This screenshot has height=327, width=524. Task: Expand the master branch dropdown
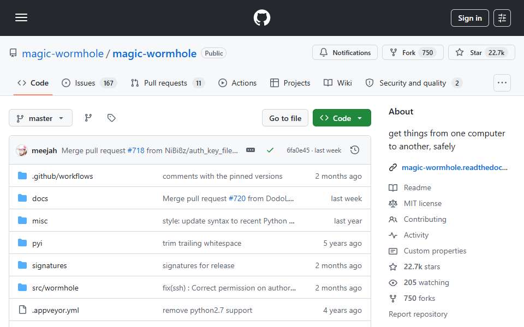point(40,118)
